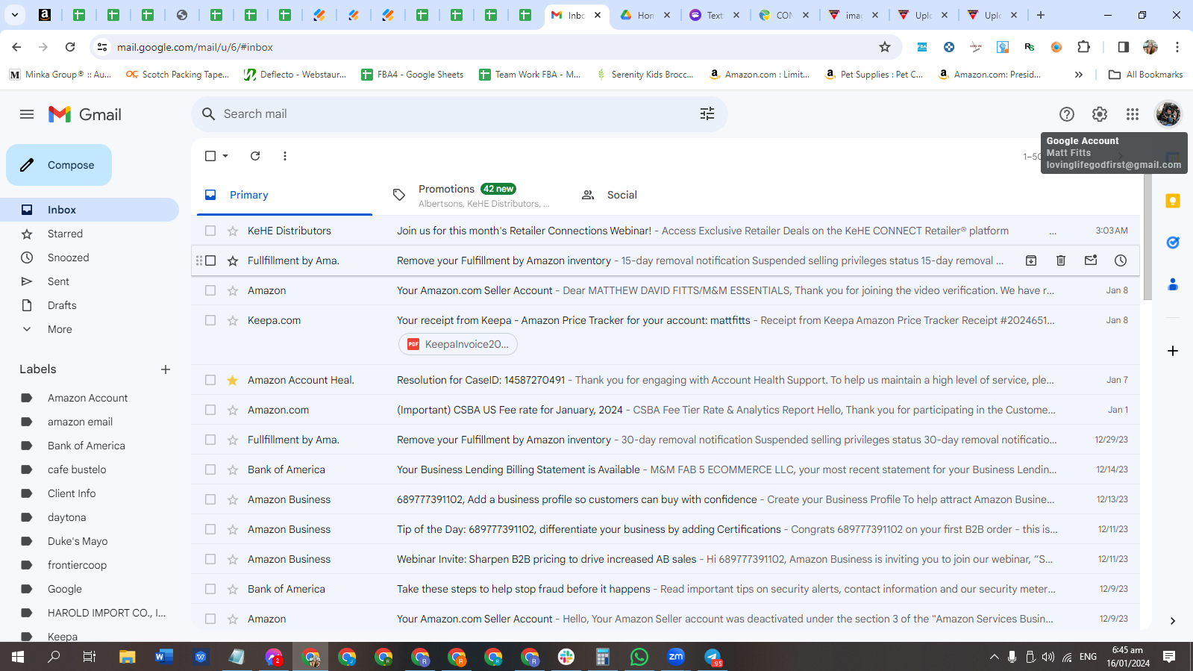Image resolution: width=1193 pixels, height=671 pixels.
Task: Open WhatsApp from the Windows taskbar
Action: (x=639, y=657)
